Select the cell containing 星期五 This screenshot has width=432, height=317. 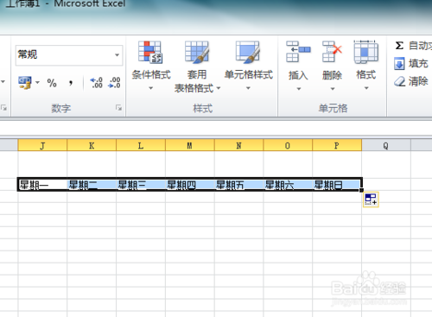pyautogui.click(x=238, y=185)
